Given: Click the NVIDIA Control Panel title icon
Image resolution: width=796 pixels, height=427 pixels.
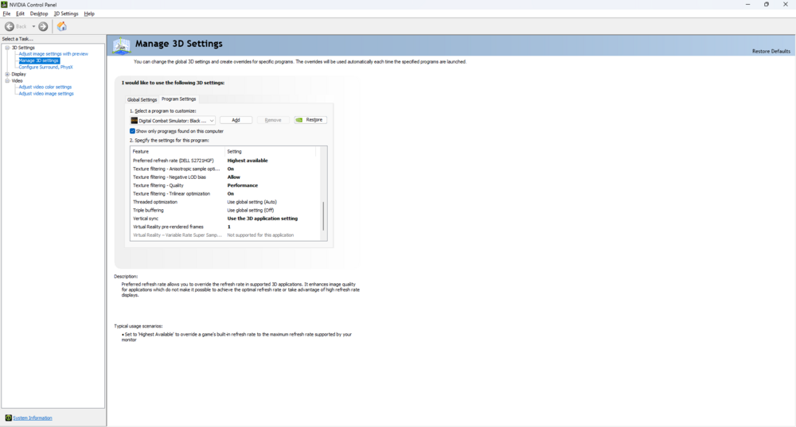Looking at the screenshot, I should [x=4, y=4].
